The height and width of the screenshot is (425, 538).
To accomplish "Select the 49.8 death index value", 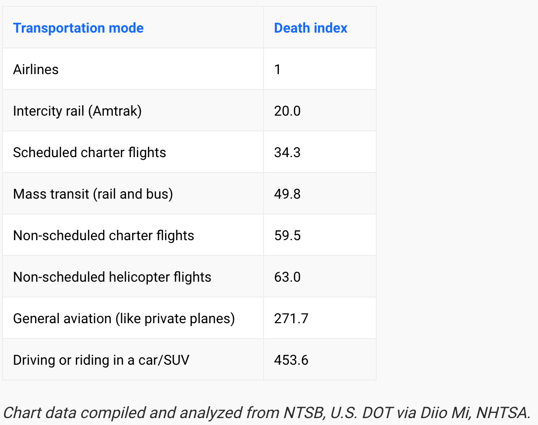I will (x=287, y=194).
